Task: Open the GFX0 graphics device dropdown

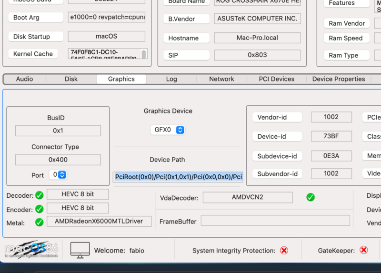Action: (x=168, y=130)
